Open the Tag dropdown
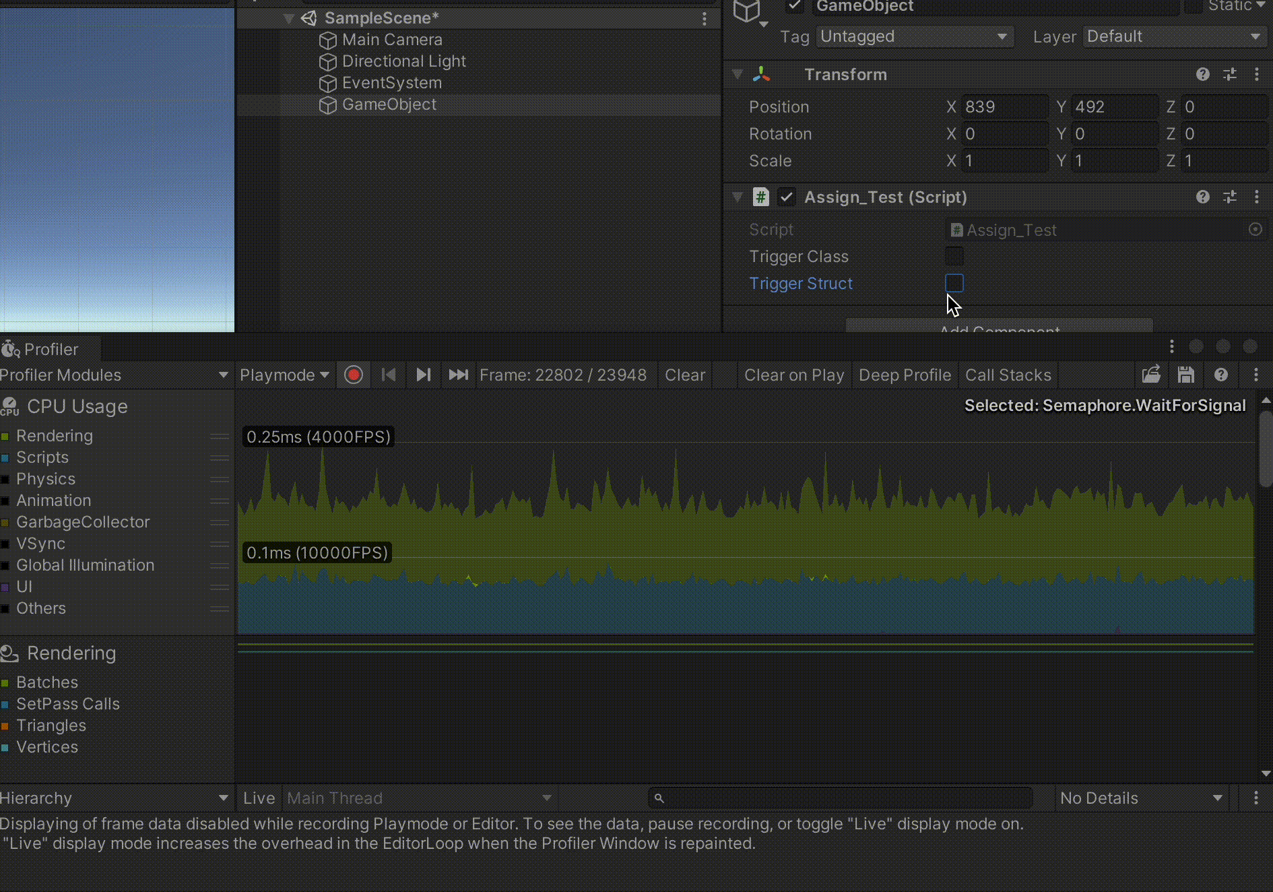 coord(915,36)
